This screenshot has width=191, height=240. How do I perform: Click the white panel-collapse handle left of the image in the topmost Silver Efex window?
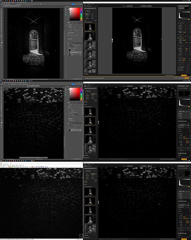click(112, 40)
